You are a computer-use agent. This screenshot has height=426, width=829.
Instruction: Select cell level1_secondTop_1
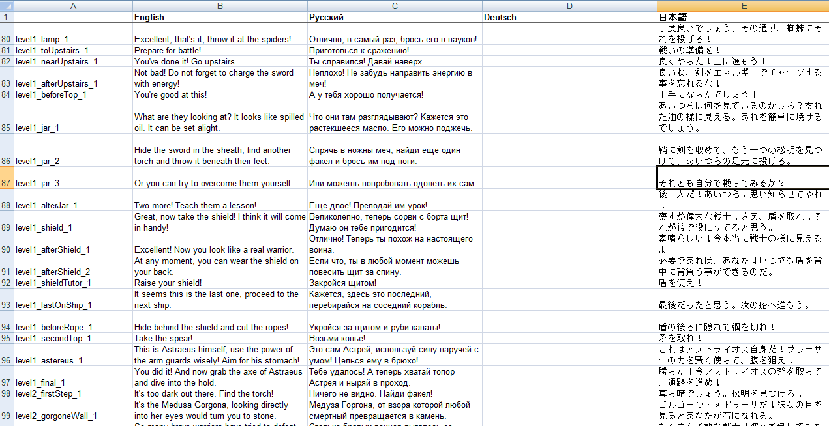coord(73,338)
